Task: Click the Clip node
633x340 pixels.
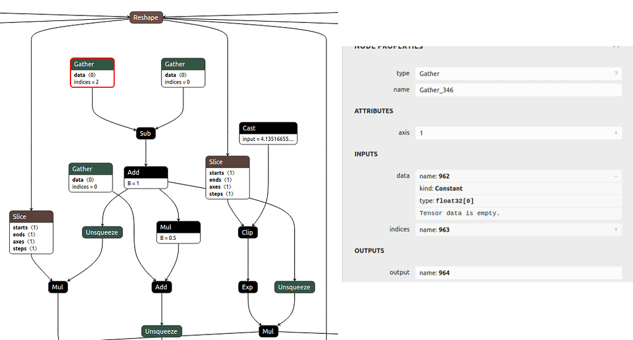Action: coord(247,232)
